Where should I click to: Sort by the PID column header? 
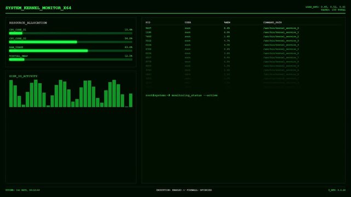click(148, 22)
